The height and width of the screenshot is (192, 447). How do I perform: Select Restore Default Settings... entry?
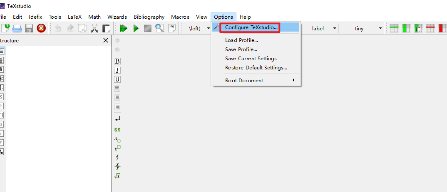(256, 68)
